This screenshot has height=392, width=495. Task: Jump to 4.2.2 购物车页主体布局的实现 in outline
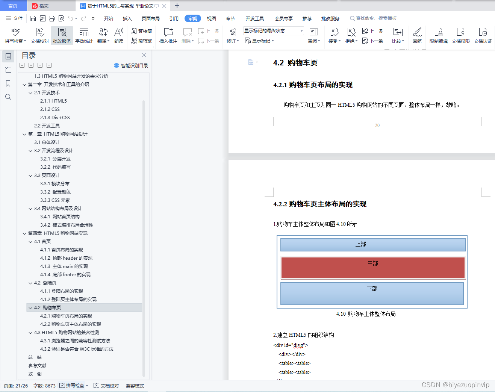pos(71,324)
